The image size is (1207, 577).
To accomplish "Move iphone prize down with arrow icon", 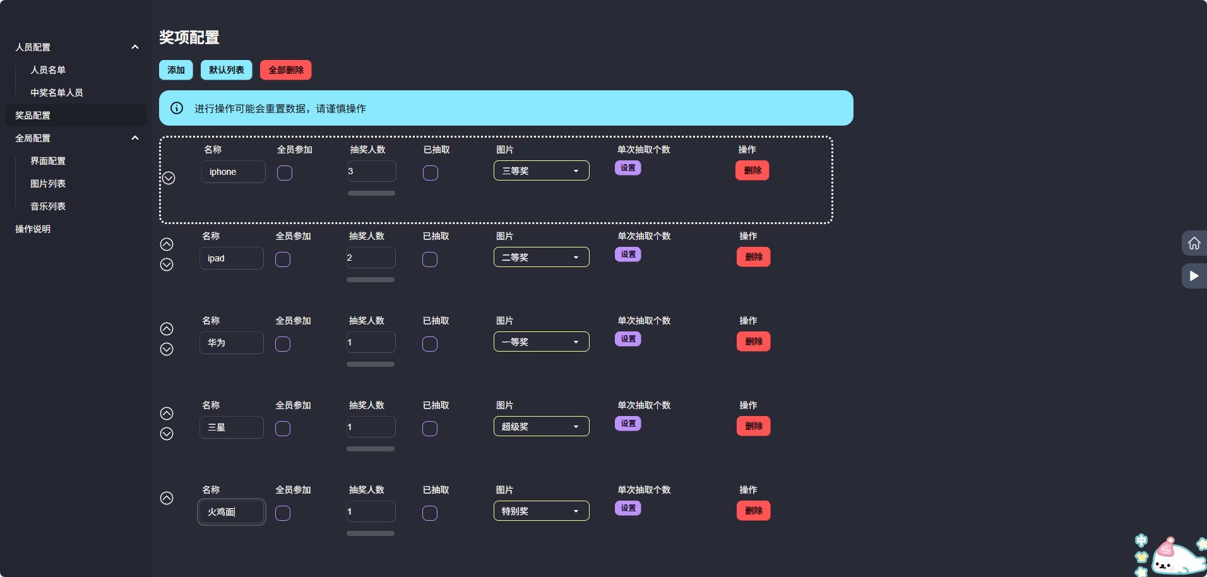I will pyautogui.click(x=169, y=178).
